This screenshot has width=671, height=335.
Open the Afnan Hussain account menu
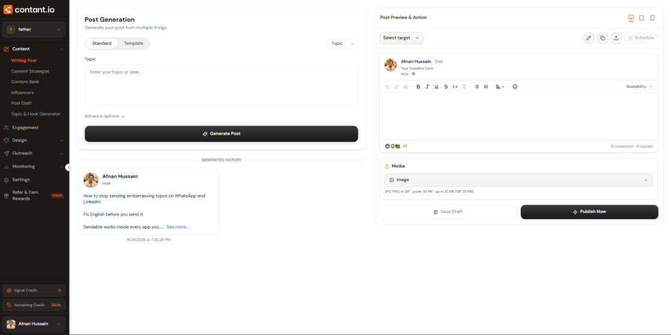click(x=34, y=324)
